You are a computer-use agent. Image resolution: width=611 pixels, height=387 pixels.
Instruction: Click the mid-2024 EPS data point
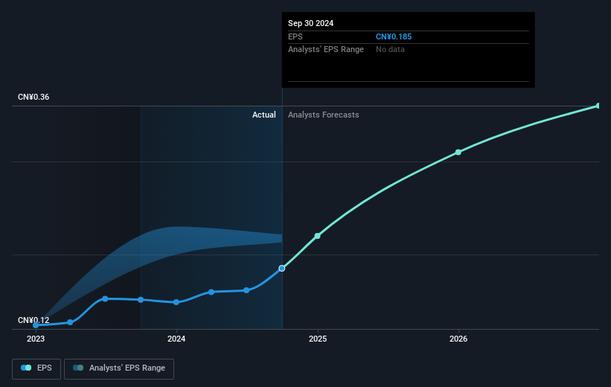point(246,290)
